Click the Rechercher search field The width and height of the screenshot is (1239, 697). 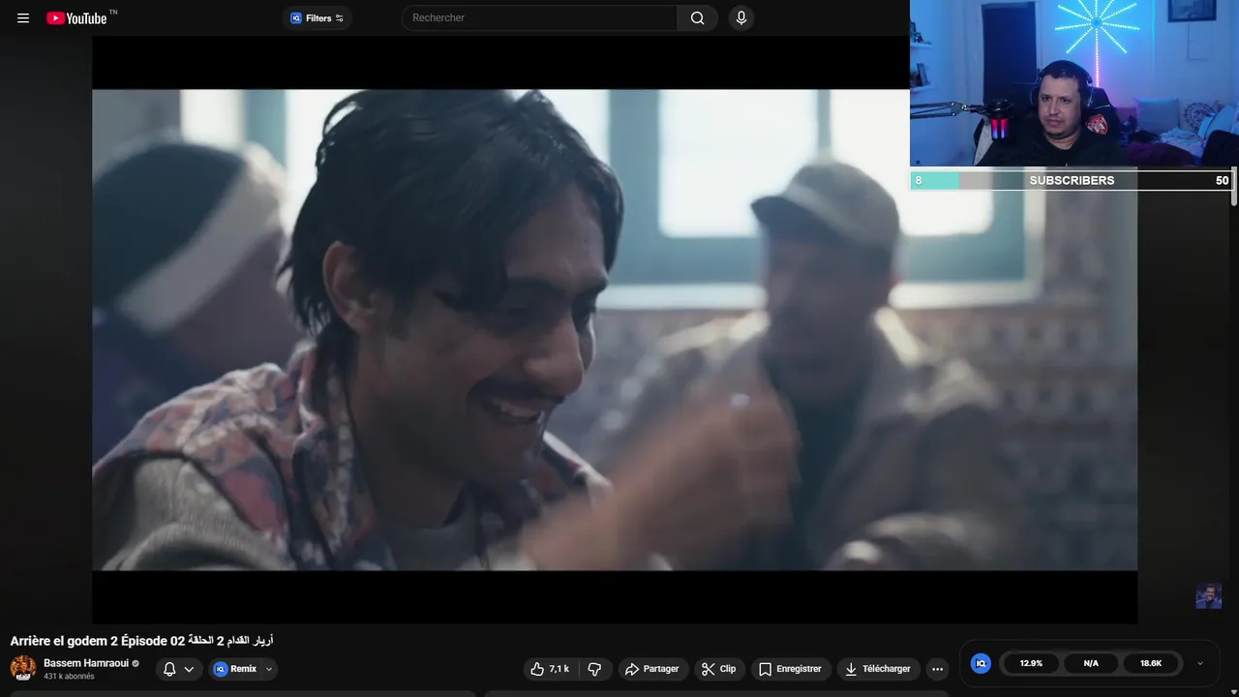(539, 17)
